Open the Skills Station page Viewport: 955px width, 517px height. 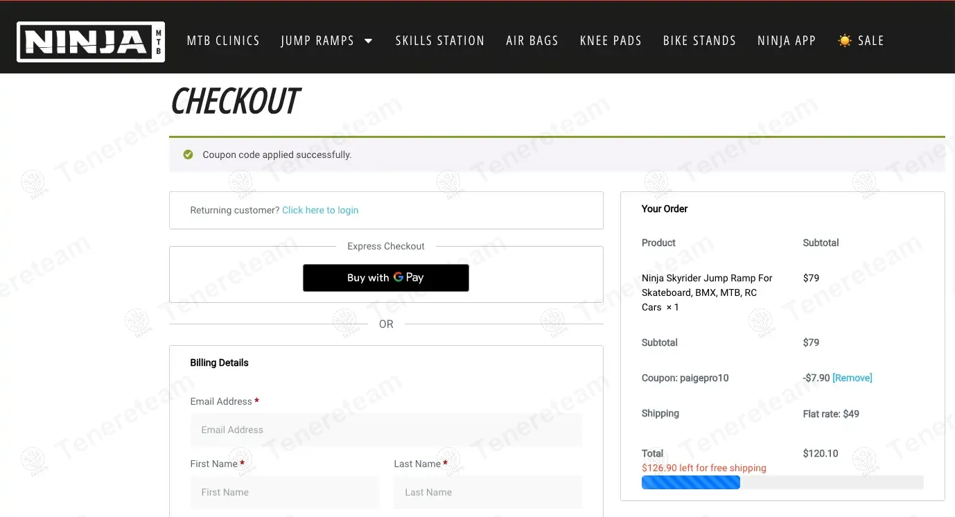point(439,41)
